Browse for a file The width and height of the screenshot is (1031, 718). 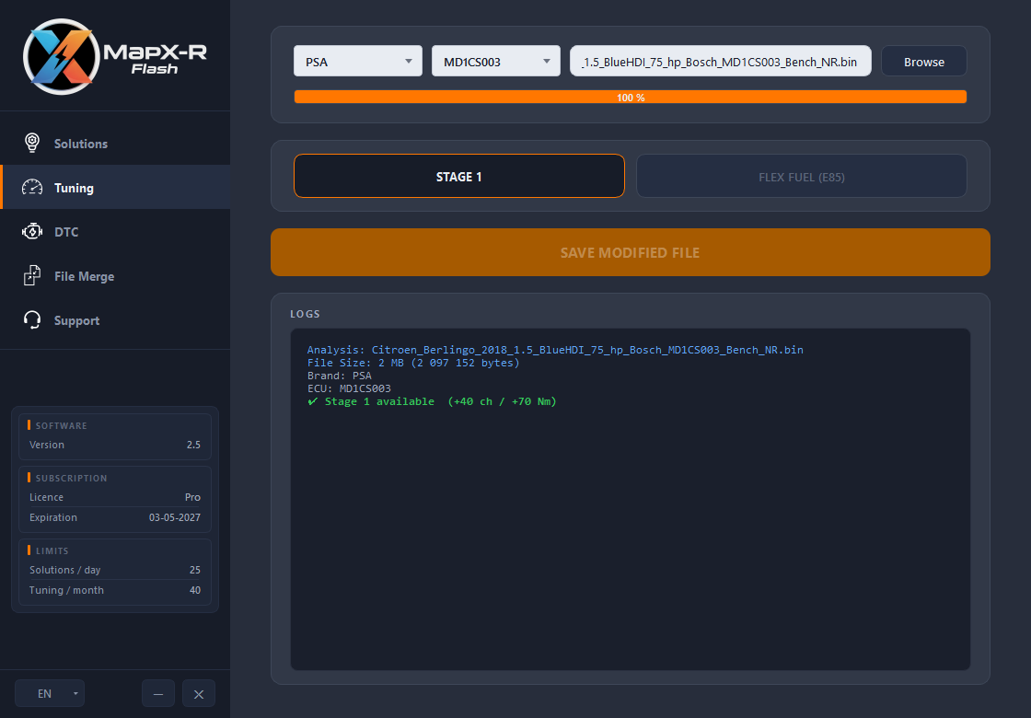click(x=924, y=61)
